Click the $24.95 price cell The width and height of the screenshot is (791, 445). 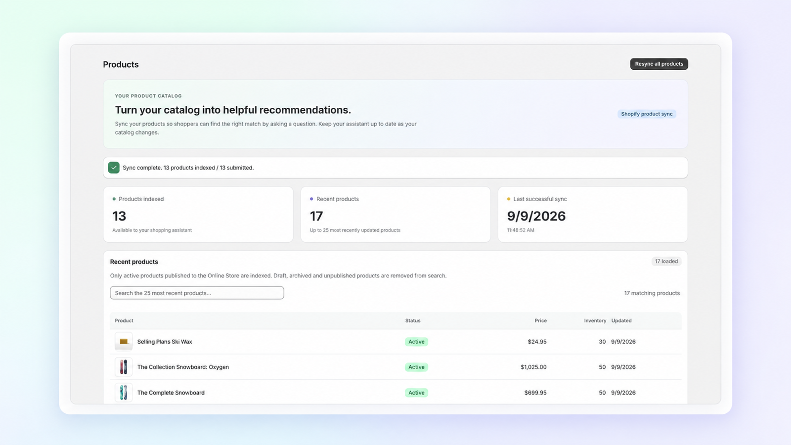(537, 342)
